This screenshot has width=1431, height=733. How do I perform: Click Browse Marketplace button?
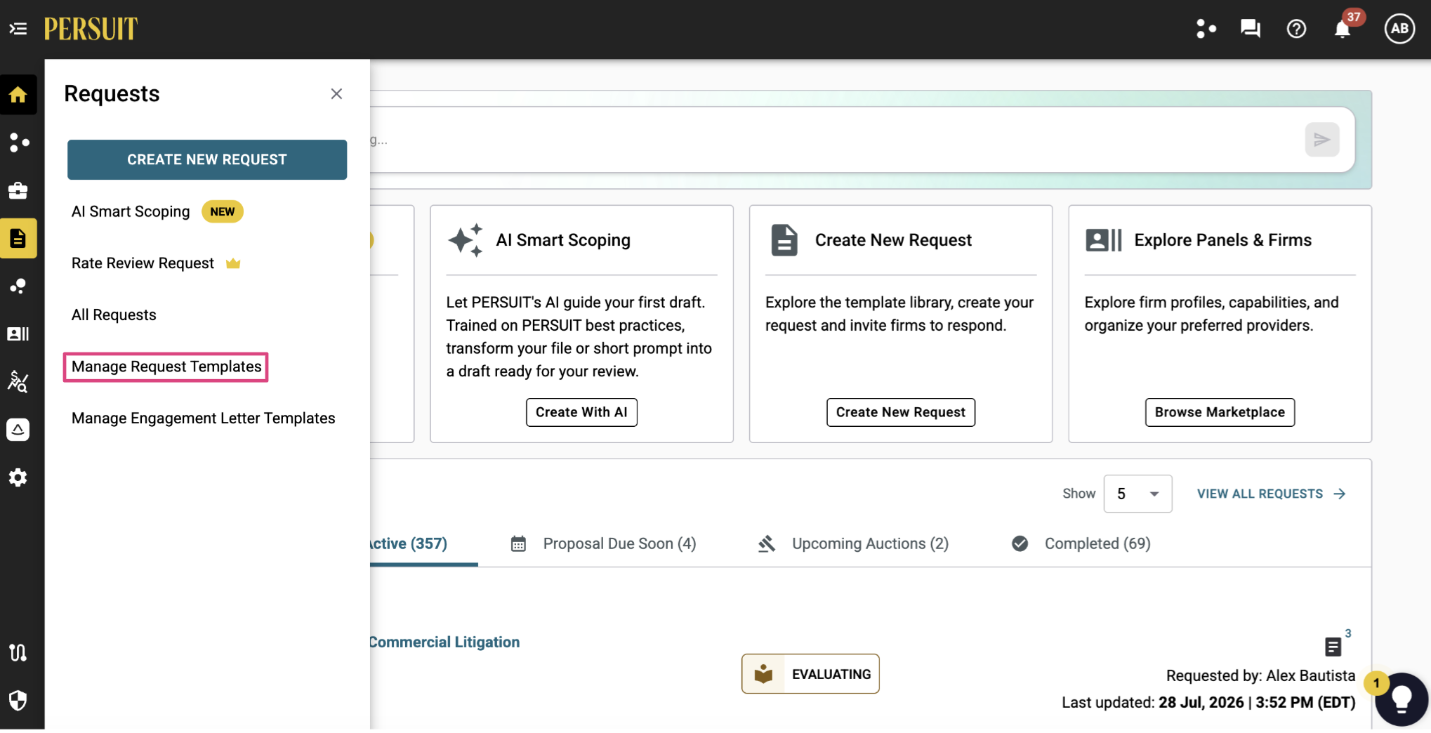(1220, 412)
